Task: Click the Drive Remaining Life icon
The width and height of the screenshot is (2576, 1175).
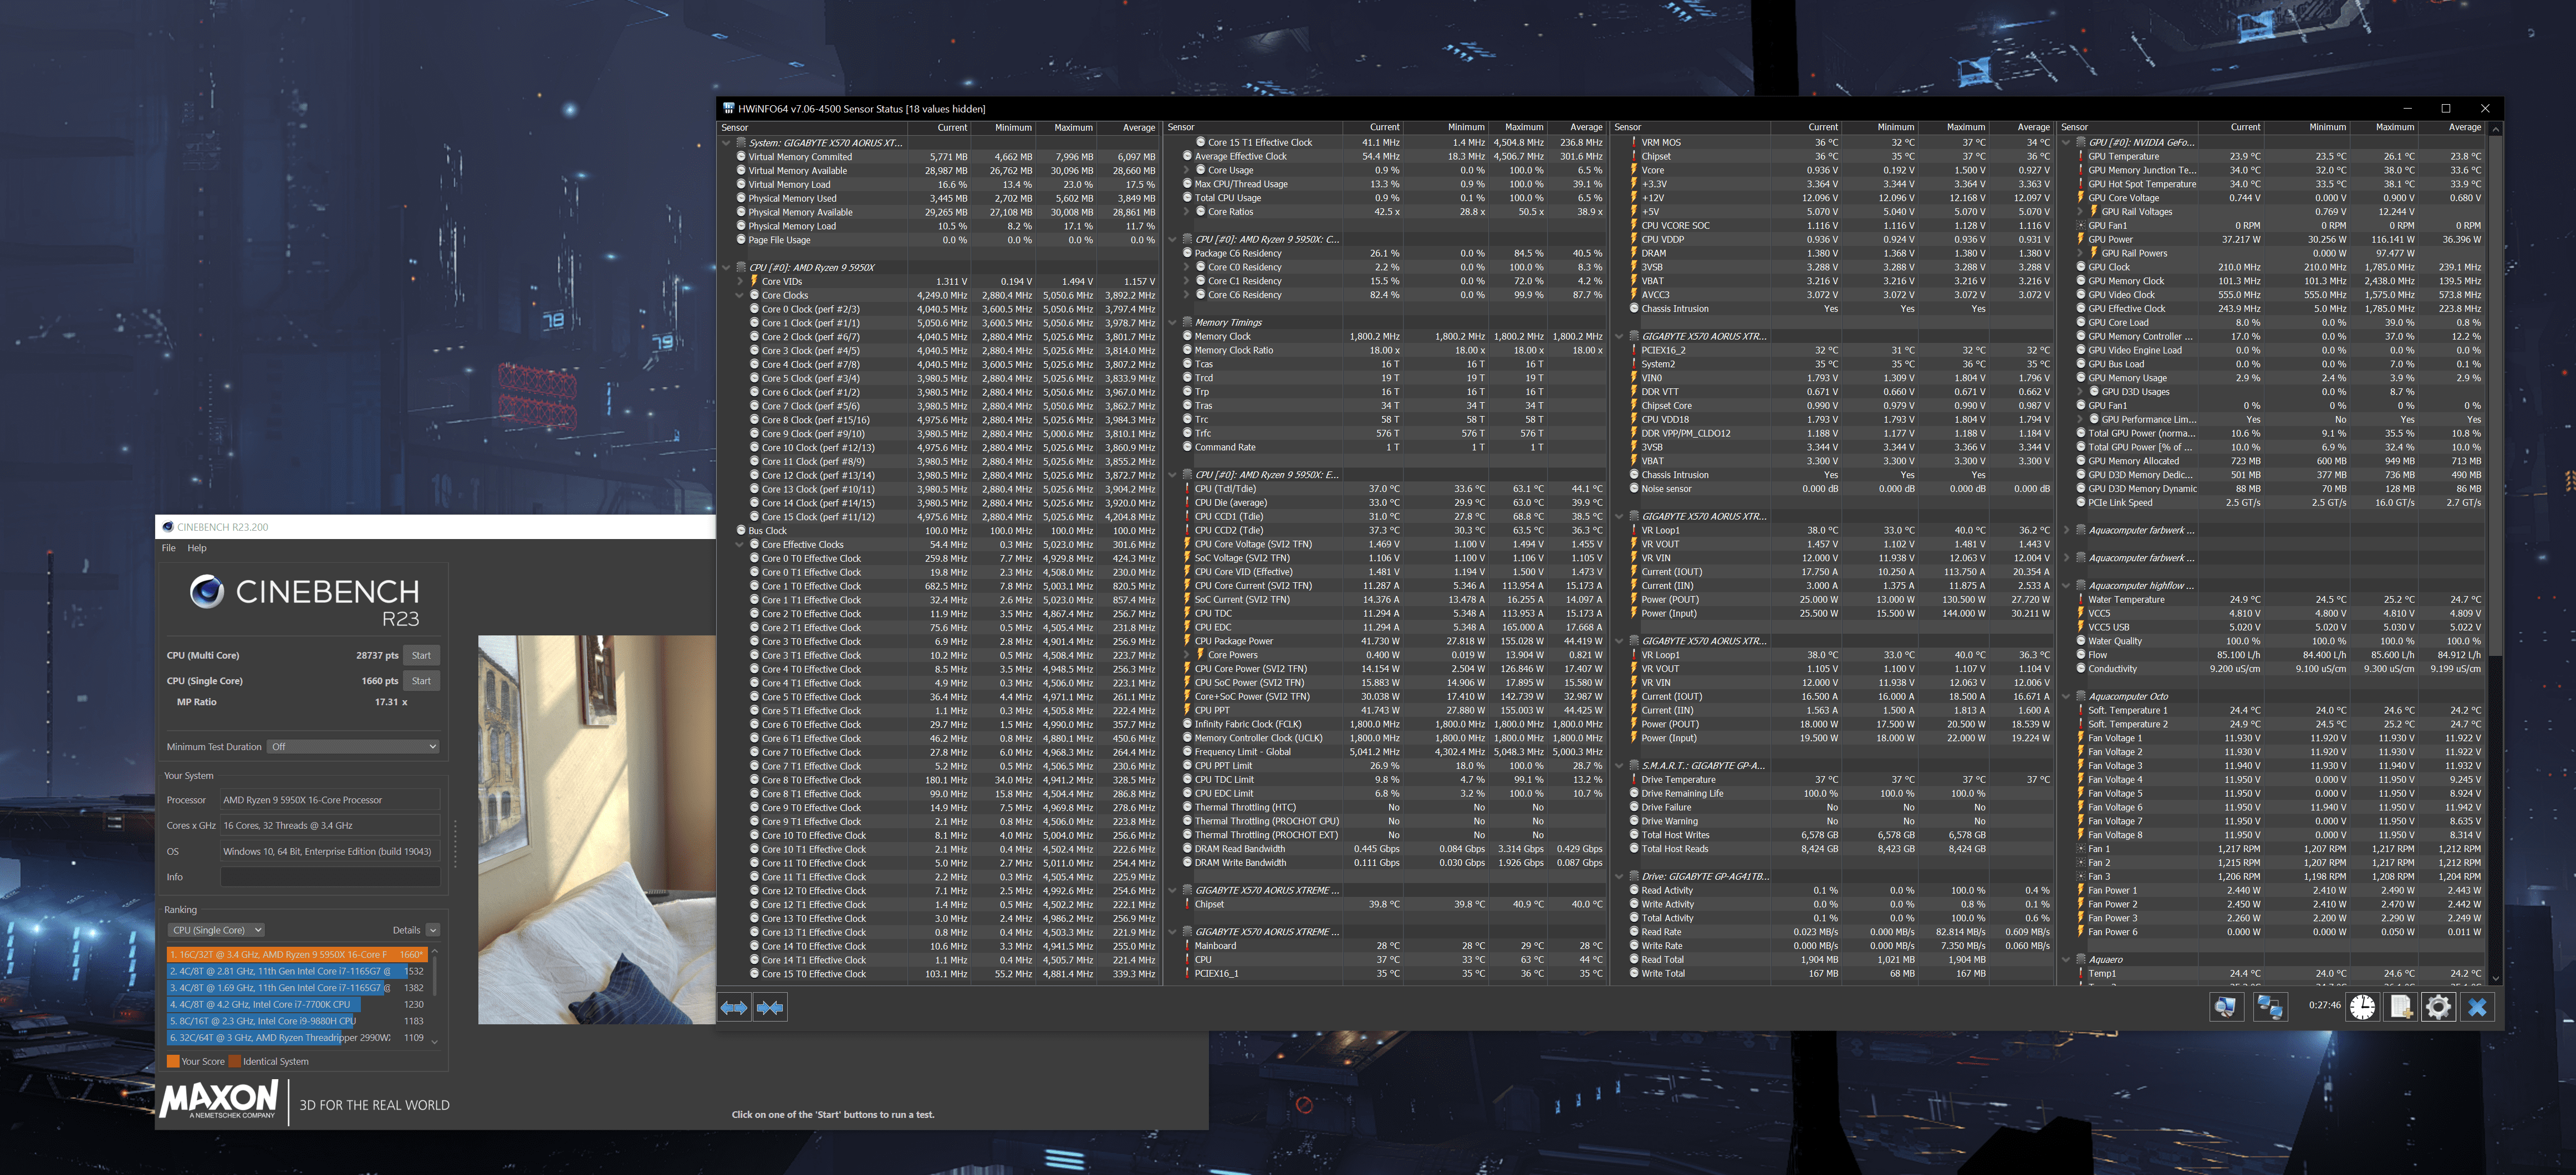Action: tap(1634, 793)
